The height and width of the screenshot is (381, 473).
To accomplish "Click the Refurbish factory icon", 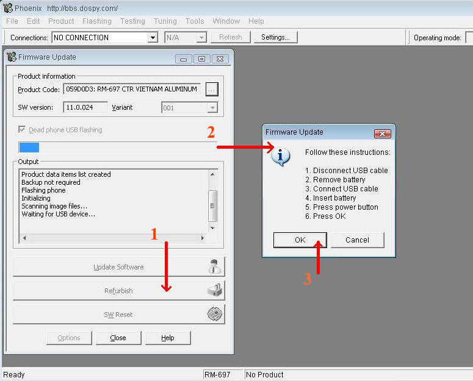I will [x=215, y=290].
